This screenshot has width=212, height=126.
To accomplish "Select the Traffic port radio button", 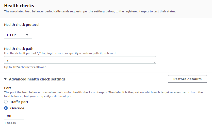I will (6, 102).
